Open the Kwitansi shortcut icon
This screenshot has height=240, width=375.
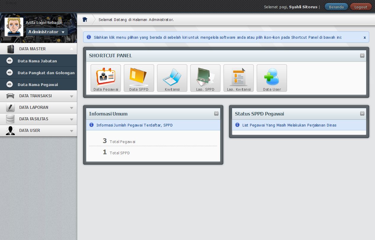pos(172,78)
